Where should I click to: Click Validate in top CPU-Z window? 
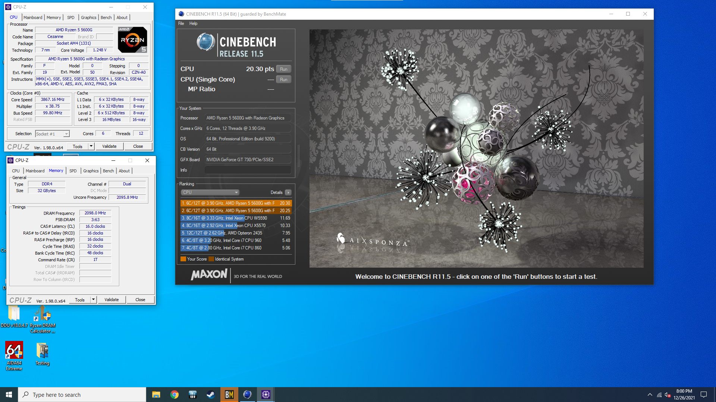coord(109,146)
